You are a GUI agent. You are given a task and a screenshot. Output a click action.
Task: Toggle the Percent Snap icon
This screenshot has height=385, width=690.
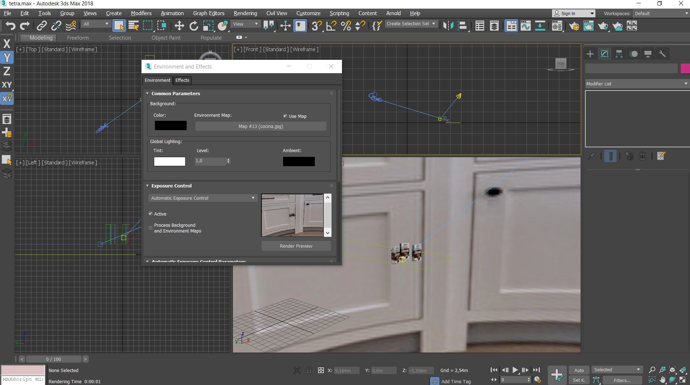(346, 26)
